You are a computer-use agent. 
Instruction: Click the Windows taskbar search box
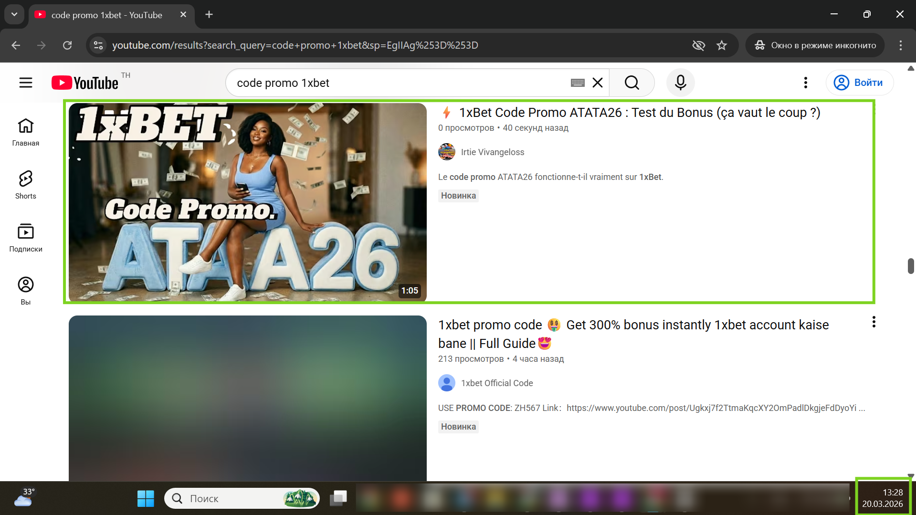click(x=242, y=499)
